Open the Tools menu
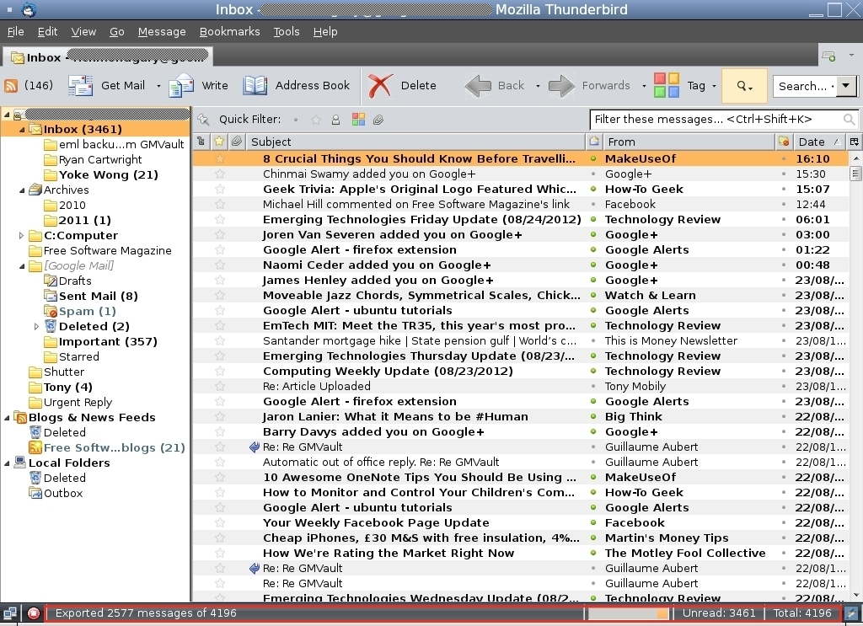 (x=287, y=32)
